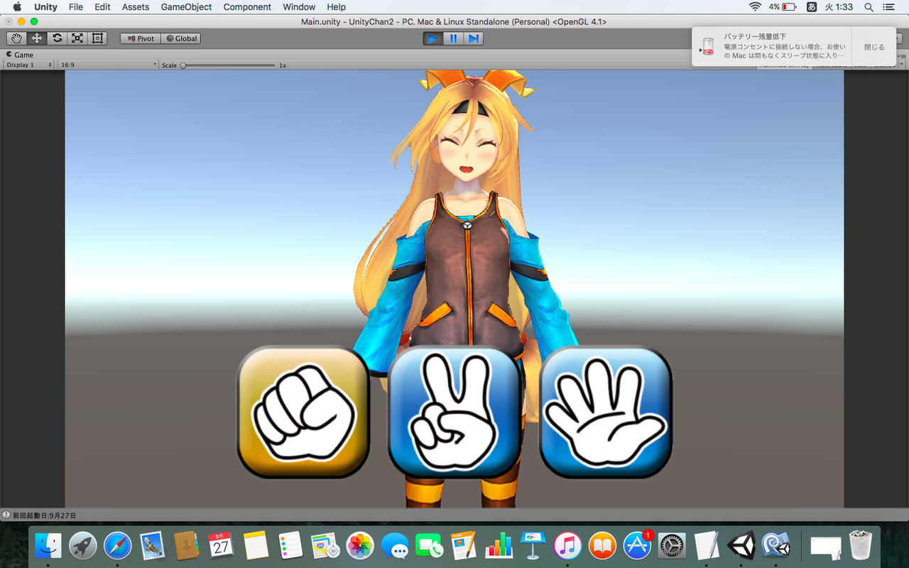Open App Store from the Dock
This screenshot has width=909, height=568.
(x=637, y=545)
